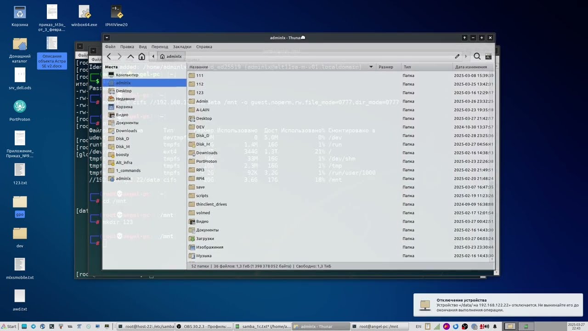Select the adminlx path bar button
Viewport: 588px width, 331px height.
(x=171, y=57)
